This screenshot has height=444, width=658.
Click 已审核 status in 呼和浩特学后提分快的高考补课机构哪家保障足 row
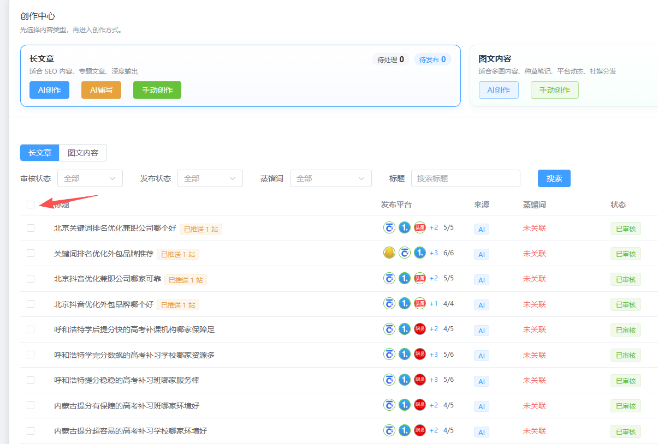[626, 330]
